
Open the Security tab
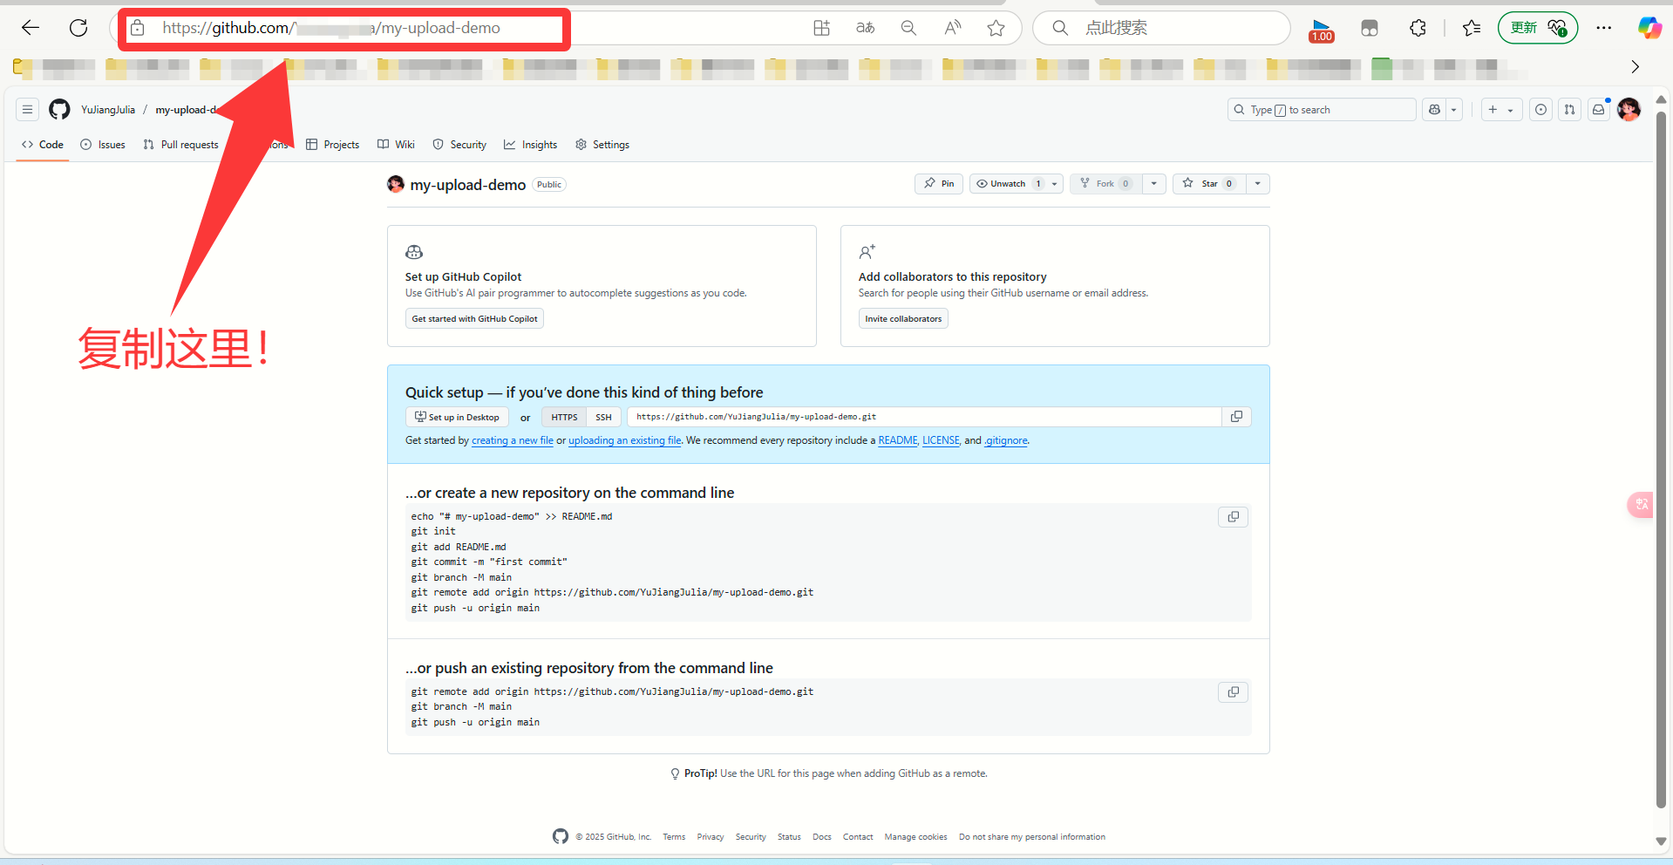tap(459, 145)
